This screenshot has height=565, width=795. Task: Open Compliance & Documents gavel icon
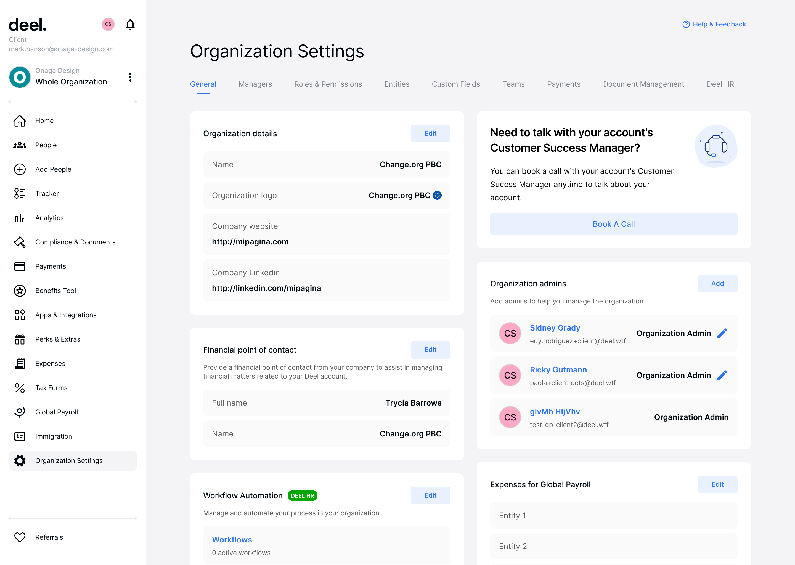[20, 242]
